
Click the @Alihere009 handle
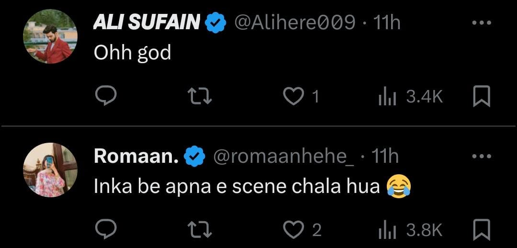point(294,23)
